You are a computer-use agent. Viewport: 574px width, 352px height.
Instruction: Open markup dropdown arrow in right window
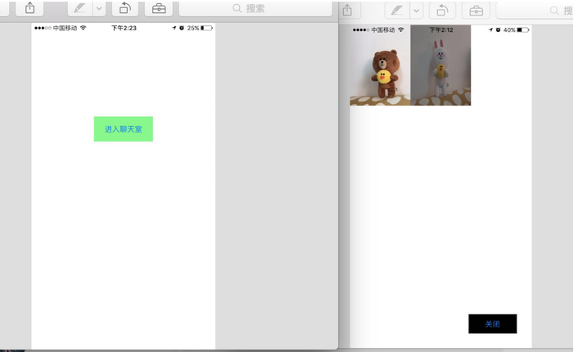pos(416,11)
